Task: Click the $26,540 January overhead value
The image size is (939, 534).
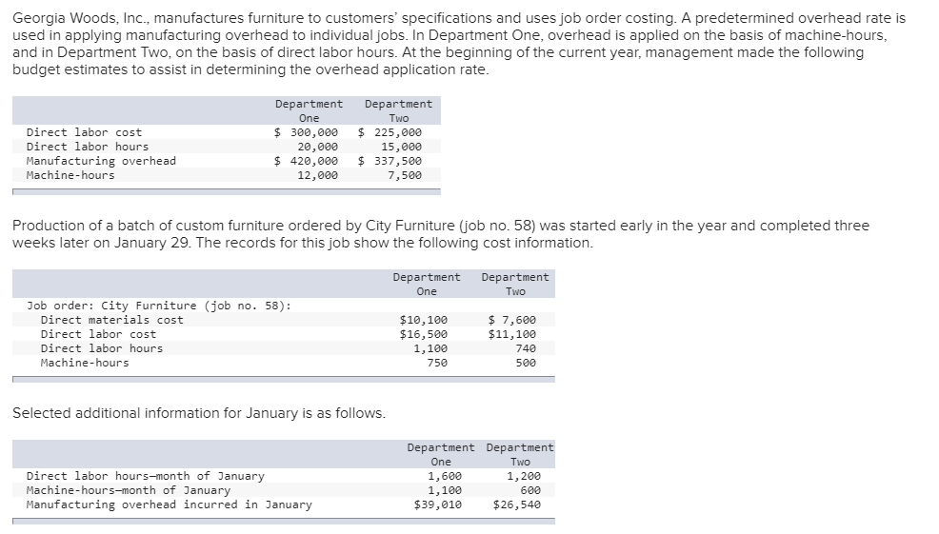Action: click(517, 504)
